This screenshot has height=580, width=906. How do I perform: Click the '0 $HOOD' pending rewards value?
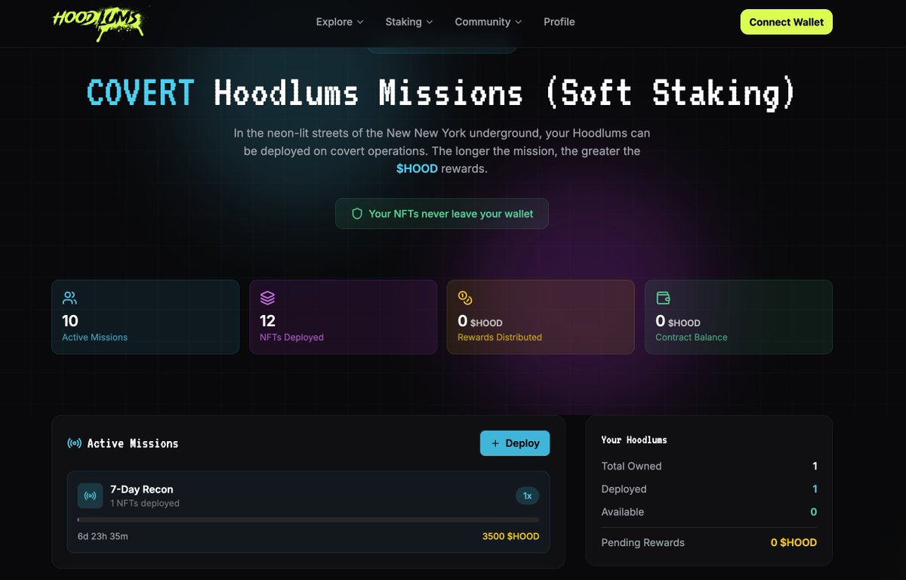pos(794,542)
